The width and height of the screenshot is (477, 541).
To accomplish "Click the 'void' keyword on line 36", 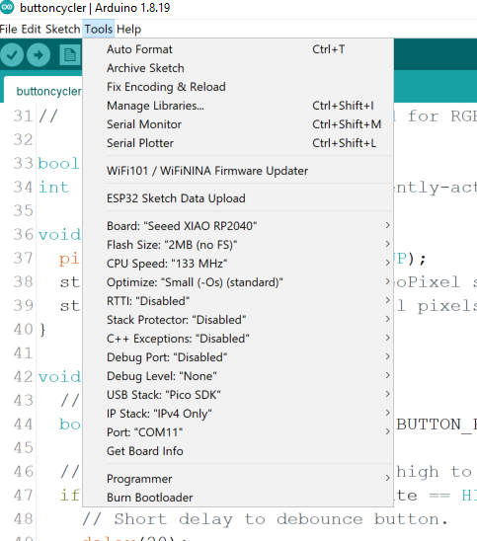I will 59,235.
